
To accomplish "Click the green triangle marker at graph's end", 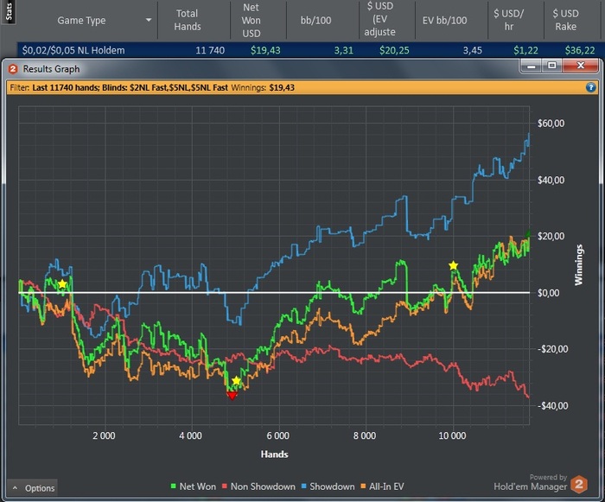I will (528, 233).
